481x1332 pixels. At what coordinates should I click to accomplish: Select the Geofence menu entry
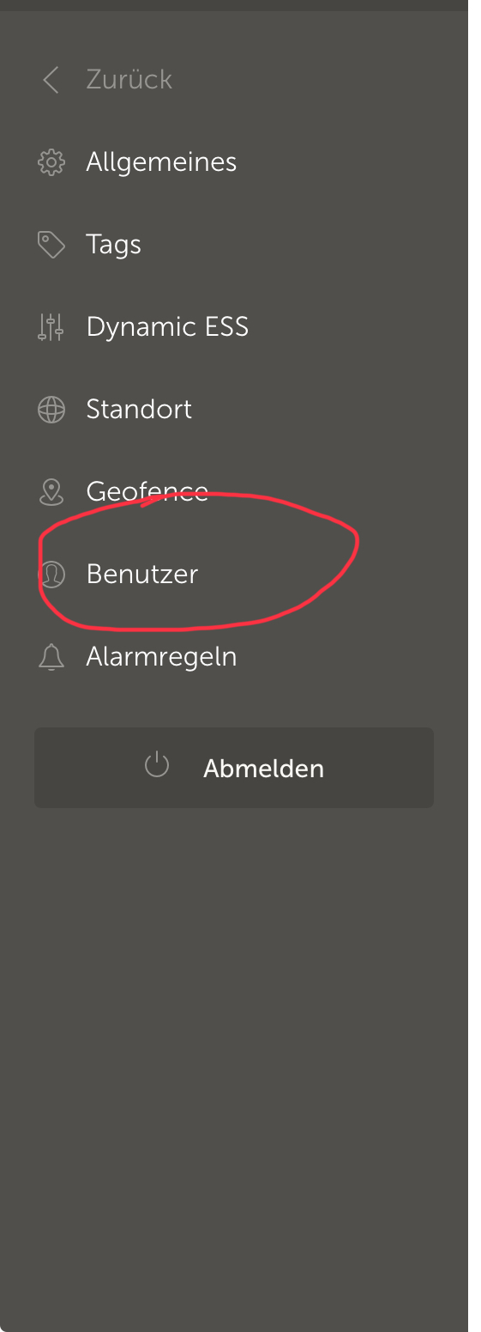tap(147, 492)
